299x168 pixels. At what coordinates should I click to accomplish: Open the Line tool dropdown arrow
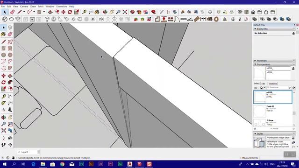coord(24,12)
